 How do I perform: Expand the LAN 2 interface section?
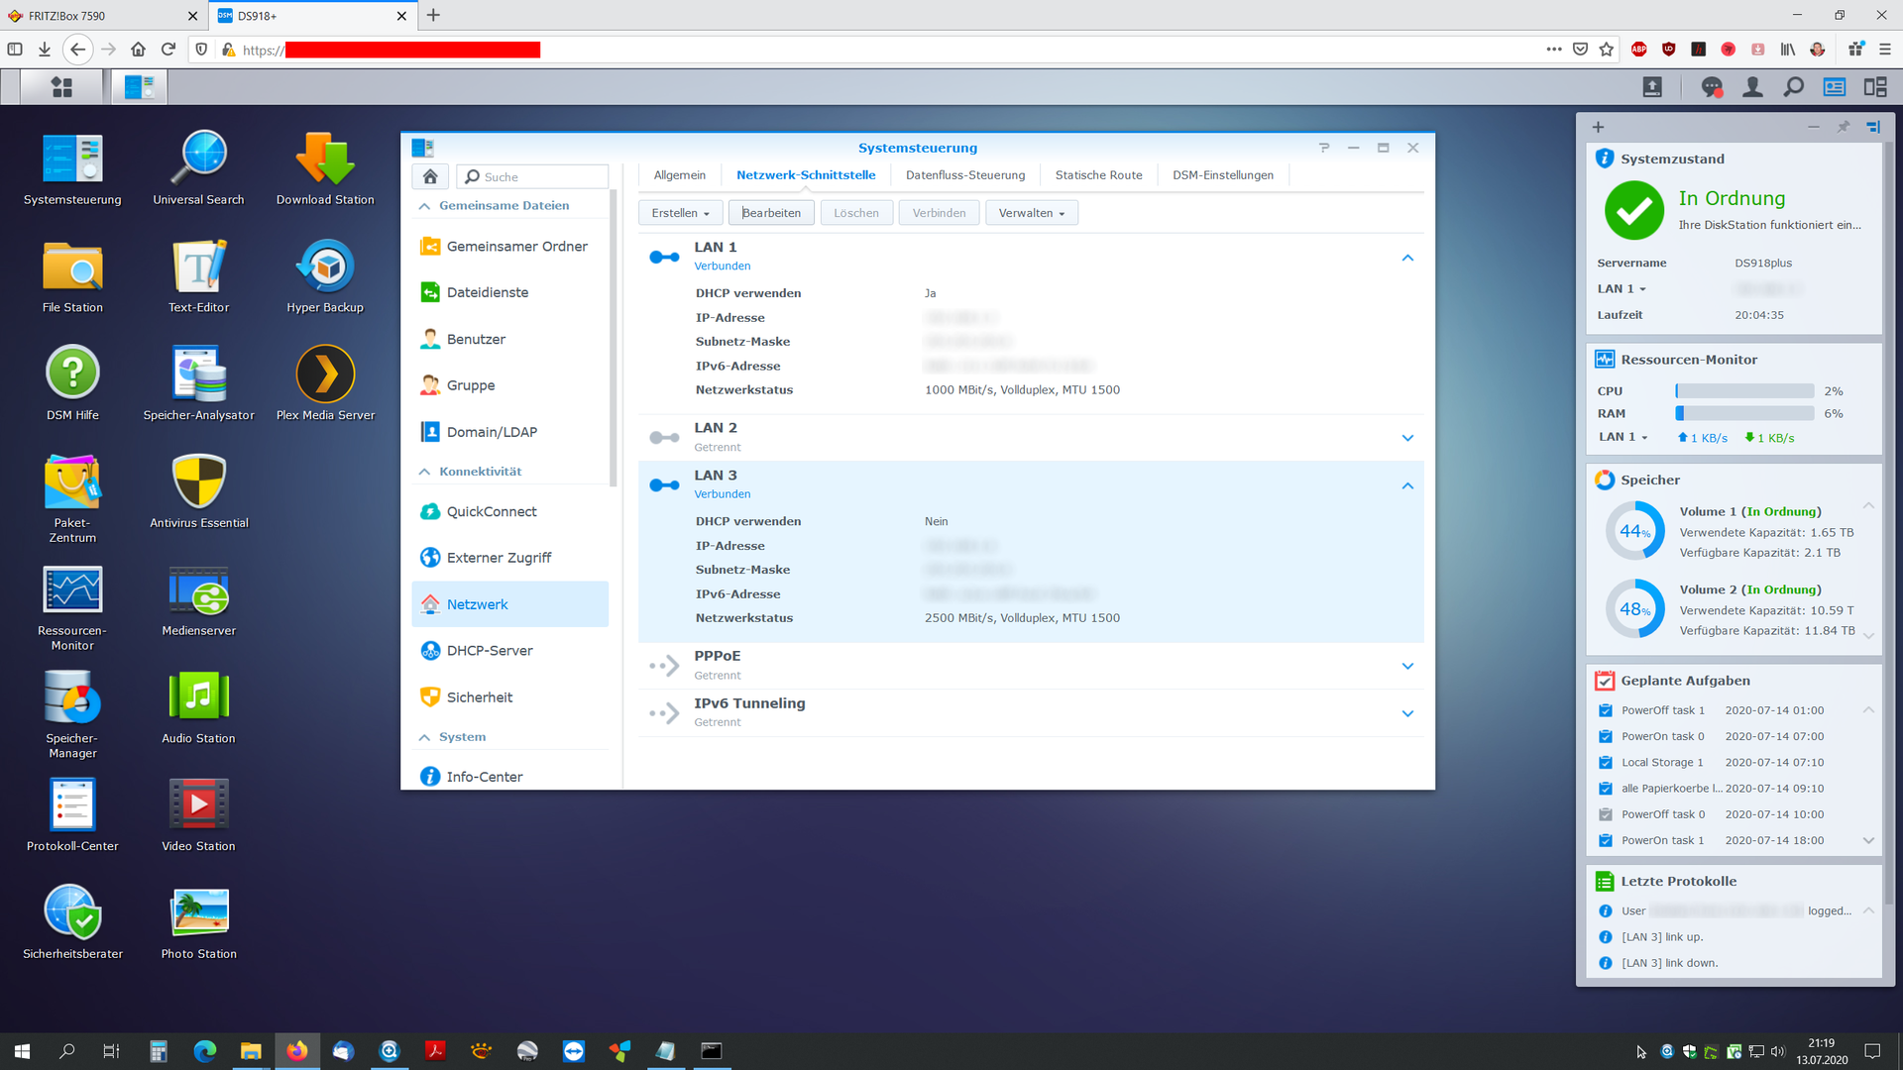pos(1407,438)
